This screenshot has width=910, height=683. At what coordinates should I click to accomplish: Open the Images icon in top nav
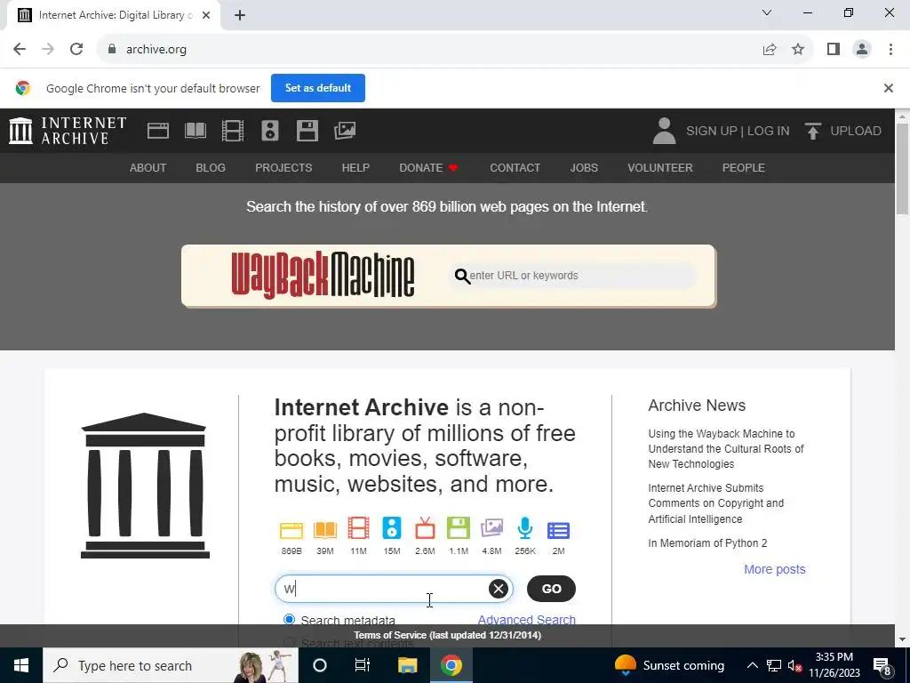point(345,131)
